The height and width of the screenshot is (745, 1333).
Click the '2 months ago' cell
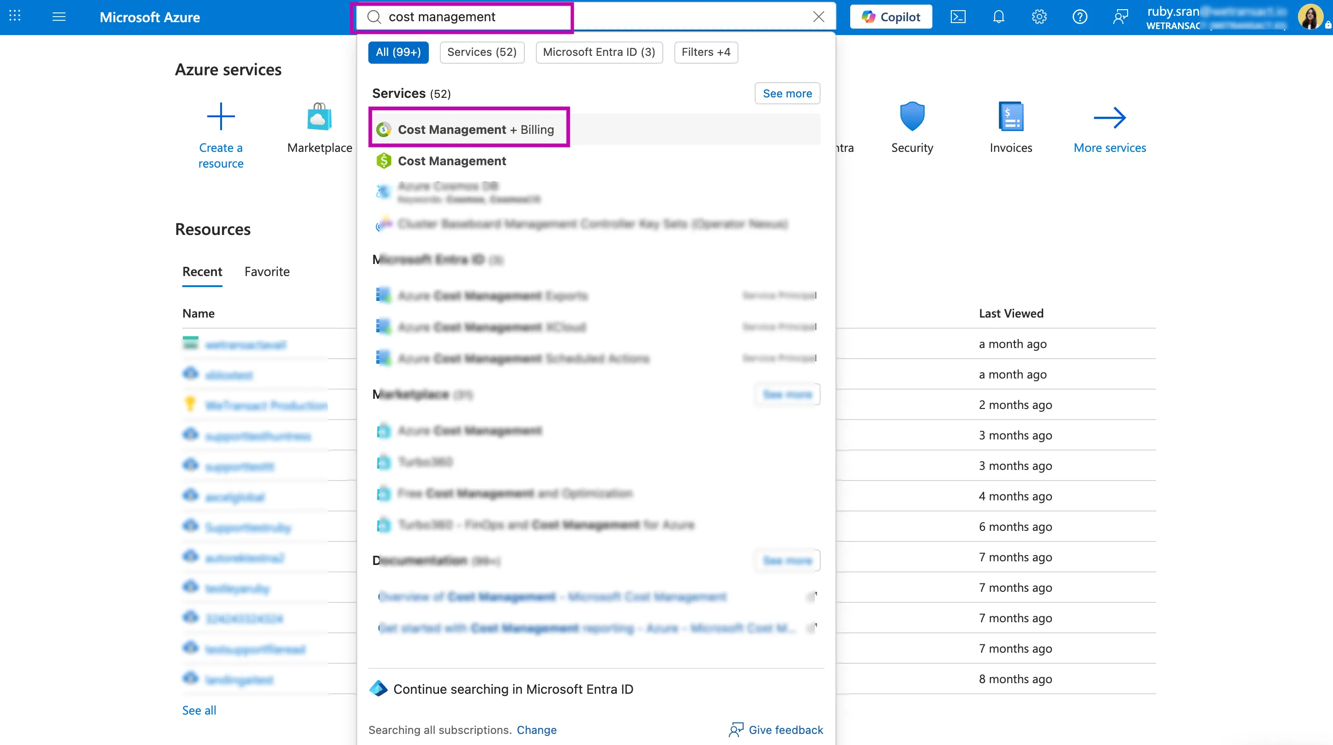point(1015,405)
